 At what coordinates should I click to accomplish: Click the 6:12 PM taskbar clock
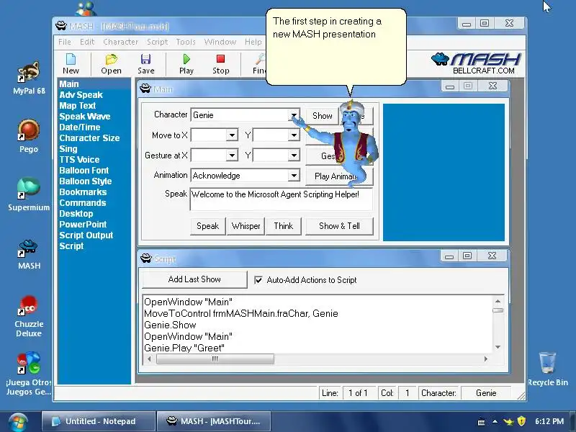tap(549, 421)
